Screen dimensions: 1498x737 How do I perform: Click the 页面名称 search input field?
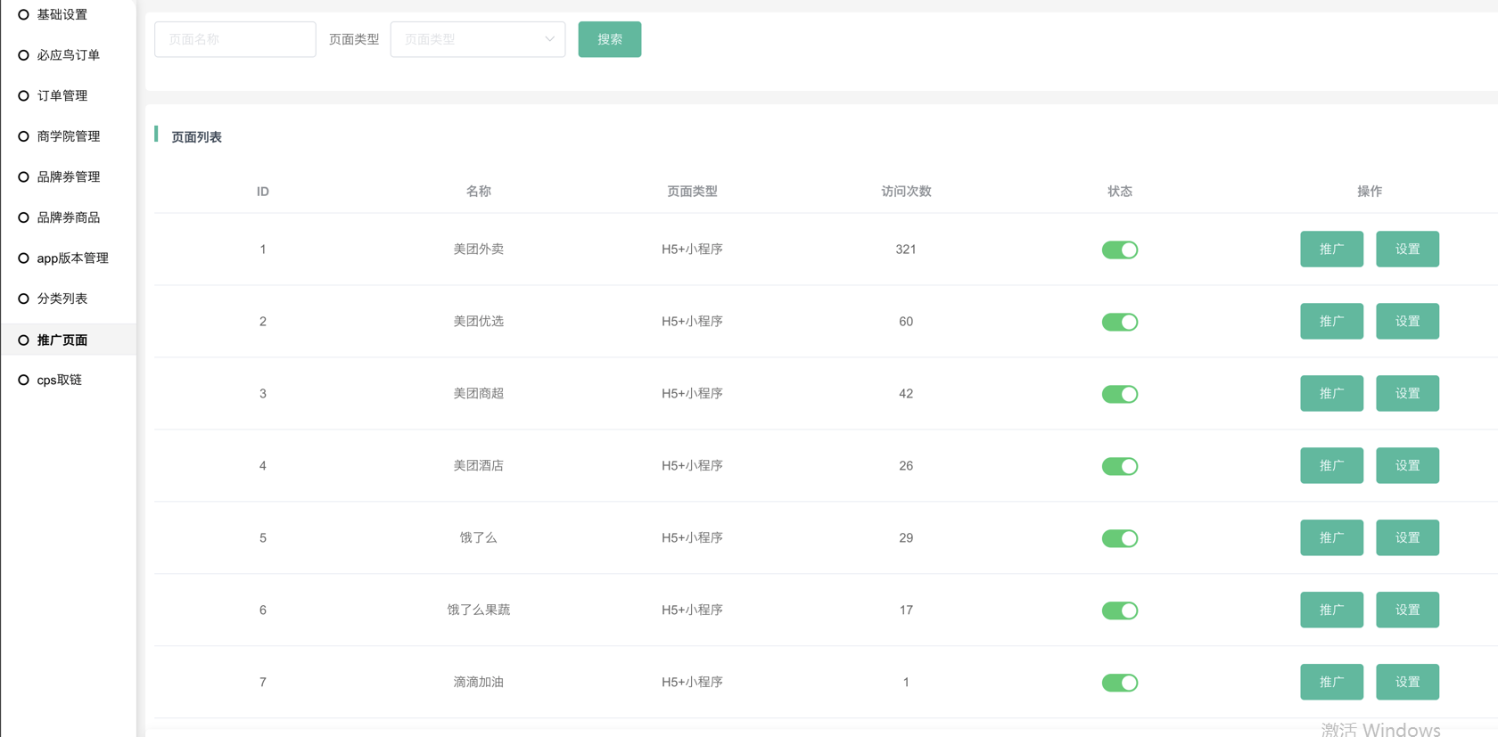pos(235,39)
